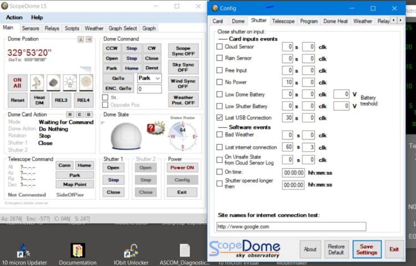Tick the Free Input checkbox
The width and height of the screenshot is (416, 266).
click(220, 70)
